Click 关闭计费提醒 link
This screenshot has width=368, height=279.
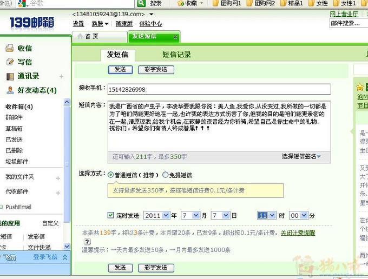(298, 233)
